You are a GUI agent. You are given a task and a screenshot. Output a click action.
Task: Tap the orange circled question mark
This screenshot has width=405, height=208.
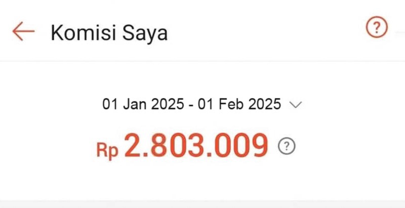pyautogui.click(x=377, y=27)
